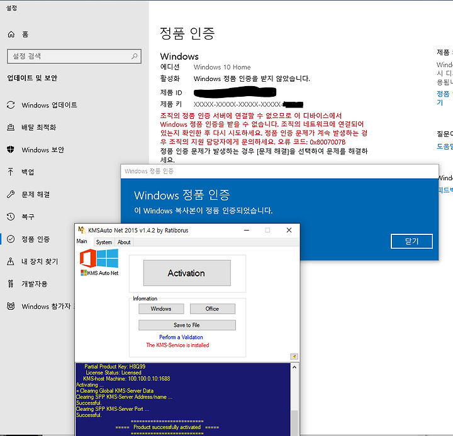Click the Home icon in Settings sidebar

click(x=11, y=35)
